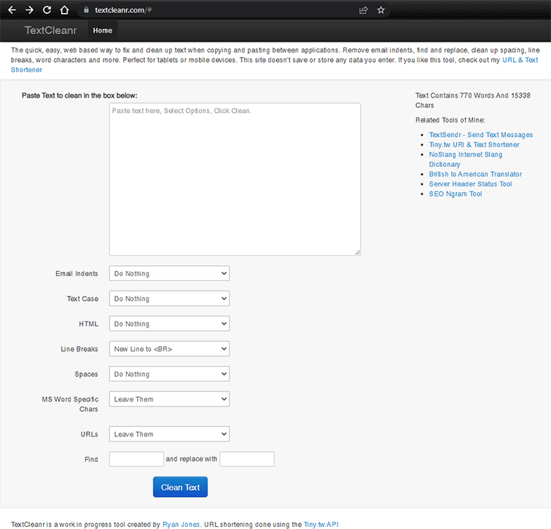Share this page using the share icon

(x=363, y=10)
